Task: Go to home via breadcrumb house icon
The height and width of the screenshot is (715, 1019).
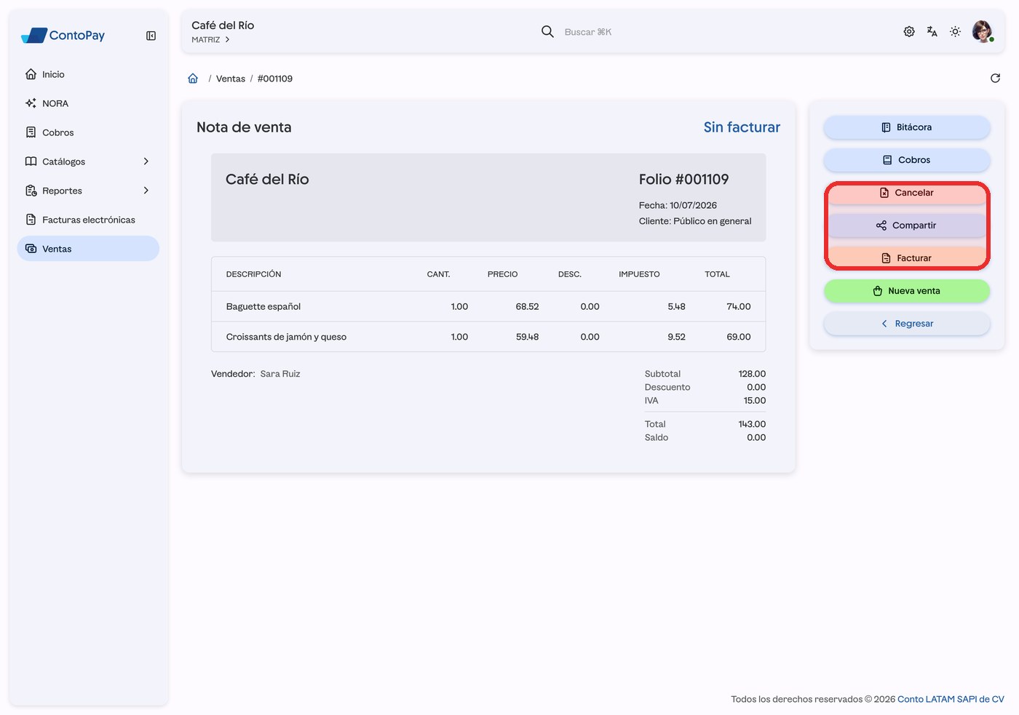Action: coord(193,79)
